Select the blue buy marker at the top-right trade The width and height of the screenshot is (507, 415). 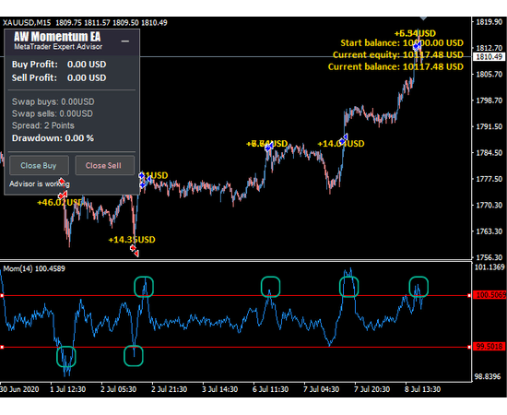[x=417, y=46]
